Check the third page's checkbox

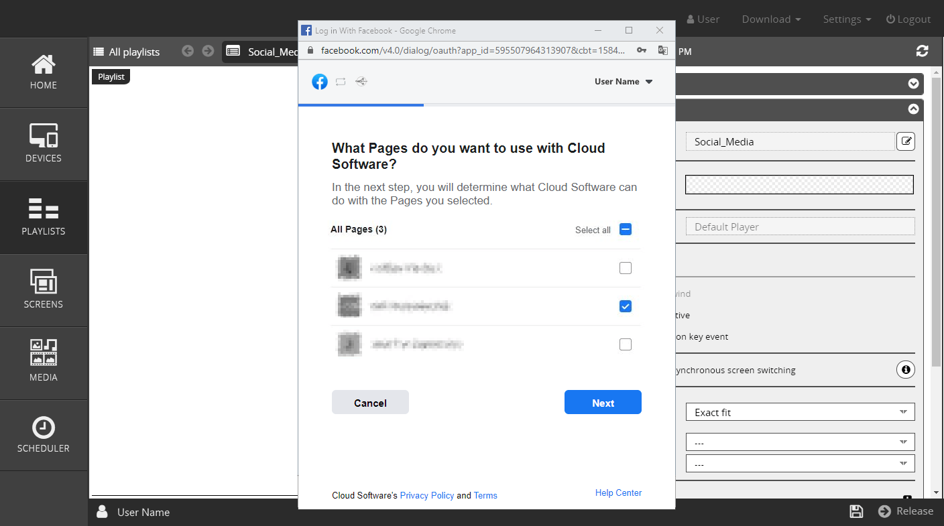coord(626,344)
